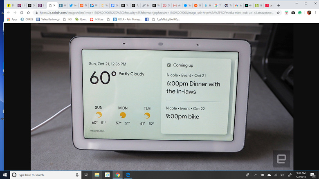Click the Pocket extension icon
Viewport: 319px width, 179px height.
(x=285, y=13)
